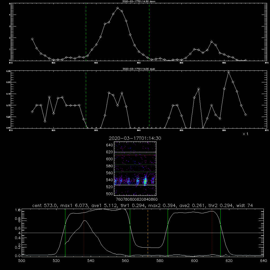Click the '560' tick label on bottom axis

pyautogui.click(x=125, y=261)
